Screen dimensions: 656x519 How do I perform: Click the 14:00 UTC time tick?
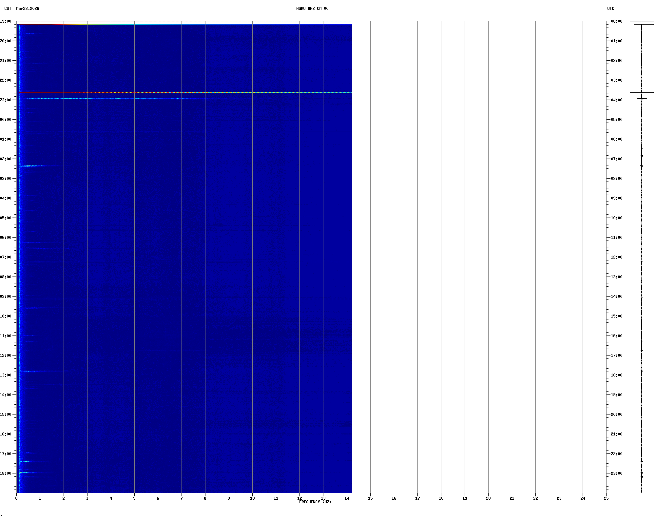(x=616, y=297)
